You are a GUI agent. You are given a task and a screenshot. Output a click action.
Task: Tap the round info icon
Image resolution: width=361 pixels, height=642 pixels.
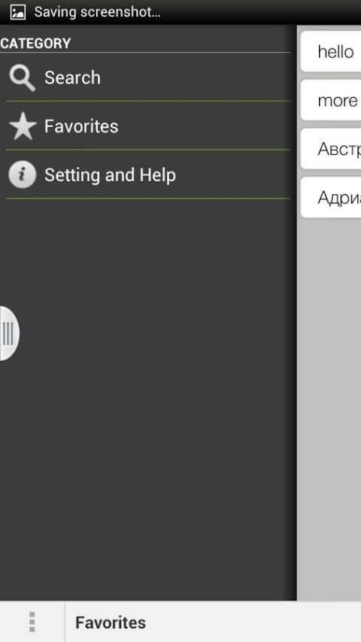pos(22,175)
